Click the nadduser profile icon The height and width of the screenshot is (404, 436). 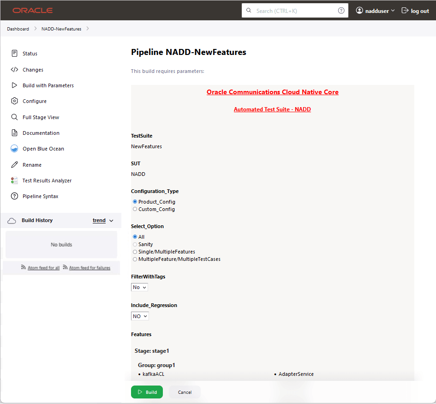[x=359, y=10]
